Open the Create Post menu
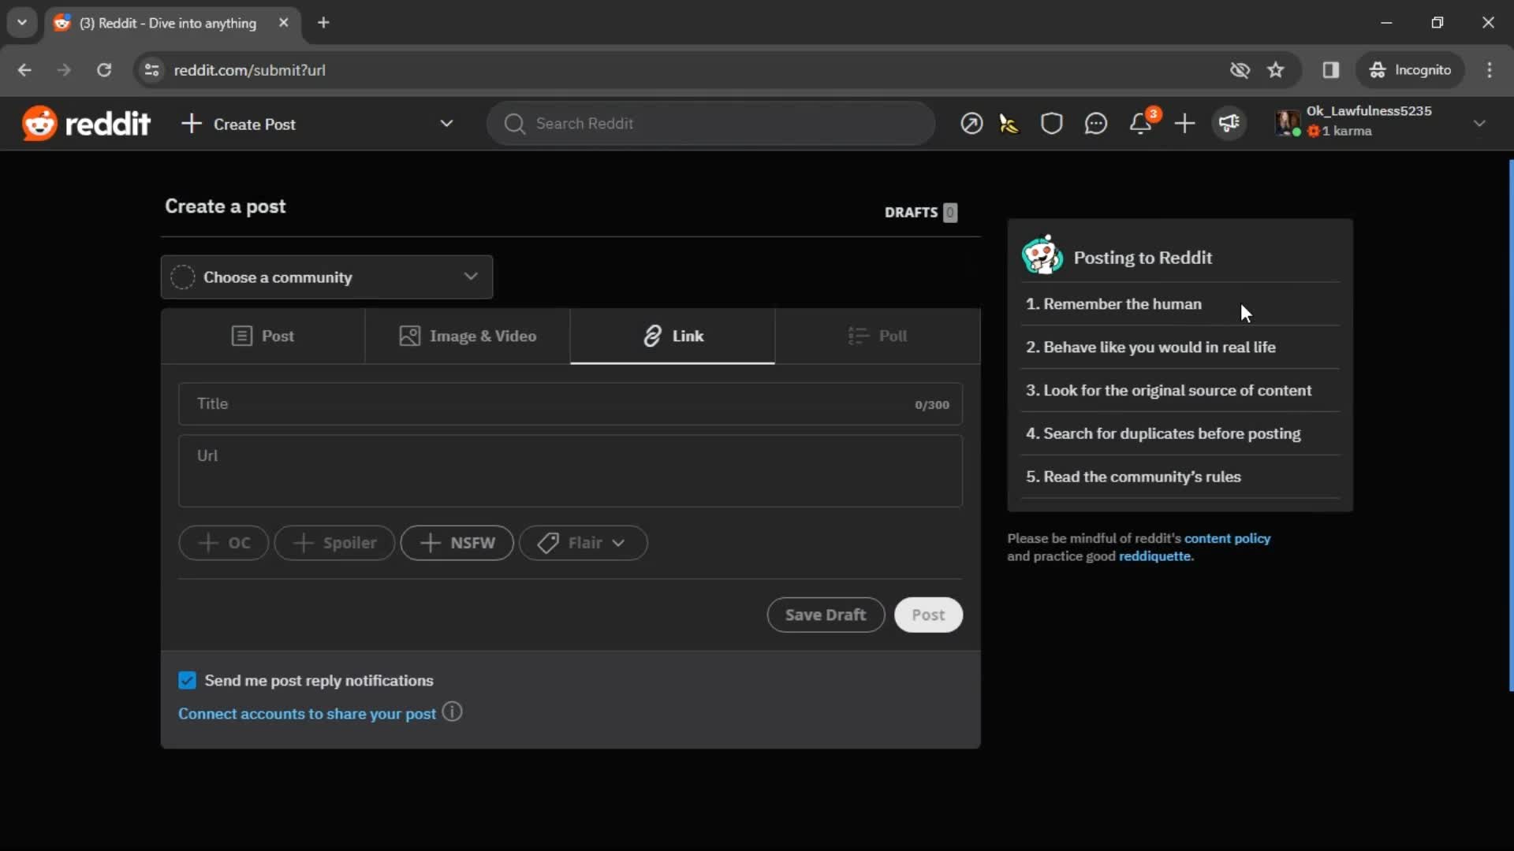 click(x=445, y=124)
